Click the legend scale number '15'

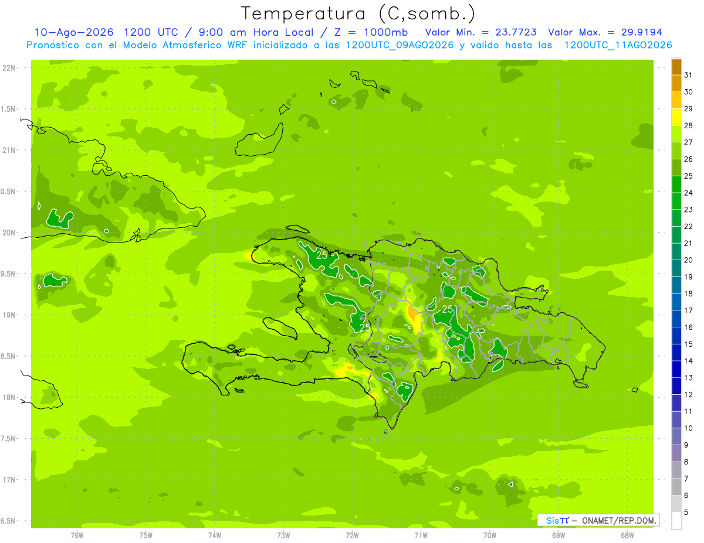click(x=688, y=344)
